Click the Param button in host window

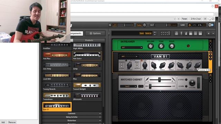pyautogui.click(x=184, y=19)
